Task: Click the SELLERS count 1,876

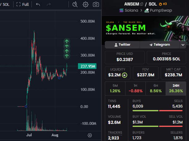Action: pos(178,138)
